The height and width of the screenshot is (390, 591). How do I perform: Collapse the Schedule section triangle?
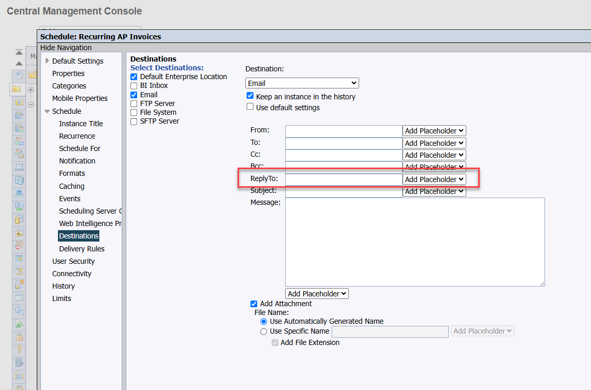(47, 111)
